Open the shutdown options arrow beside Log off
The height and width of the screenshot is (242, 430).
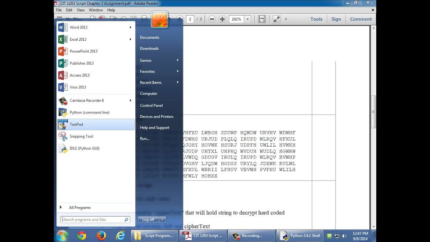pyautogui.click(x=162, y=219)
